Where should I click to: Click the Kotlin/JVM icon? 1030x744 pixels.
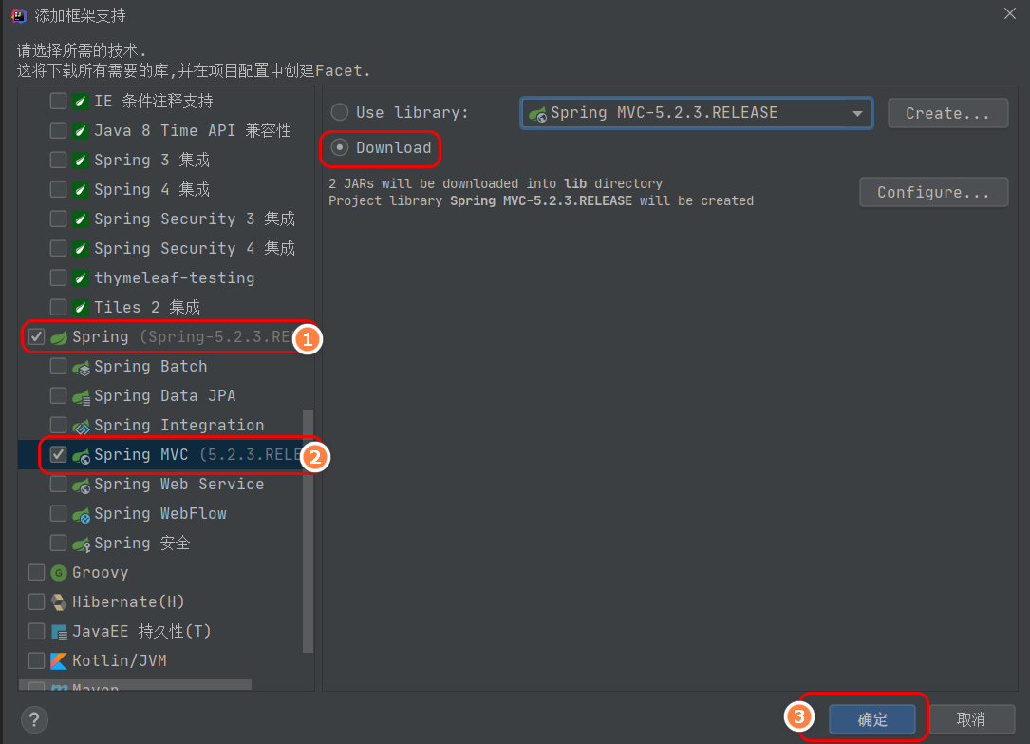click(x=59, y=661)
